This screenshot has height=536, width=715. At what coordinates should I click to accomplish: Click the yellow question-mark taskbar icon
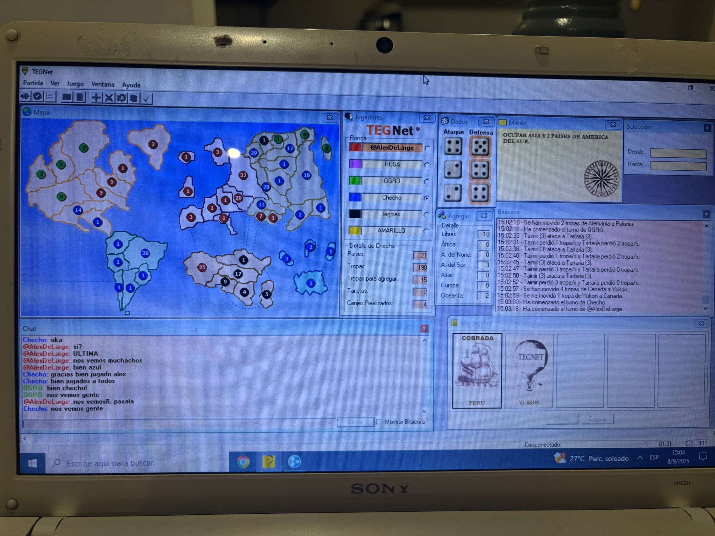pos(268,462)
